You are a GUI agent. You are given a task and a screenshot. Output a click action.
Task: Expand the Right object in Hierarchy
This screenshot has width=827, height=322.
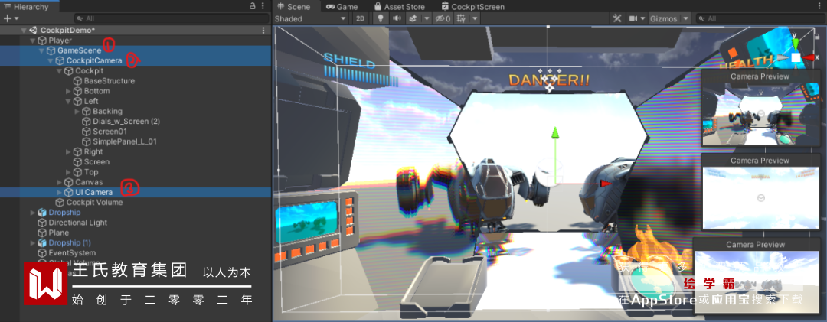click(68, 151)
